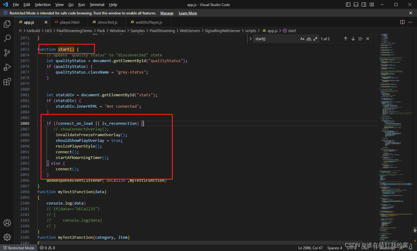417x251 pixels.
Task: Open the Manage gear settings icon
Action: 7,237
